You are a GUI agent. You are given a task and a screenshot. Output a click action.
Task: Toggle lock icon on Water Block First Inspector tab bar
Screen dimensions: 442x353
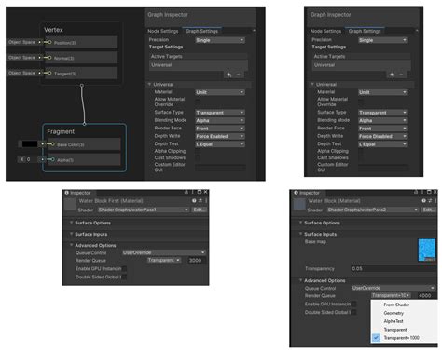pos(186,192)
